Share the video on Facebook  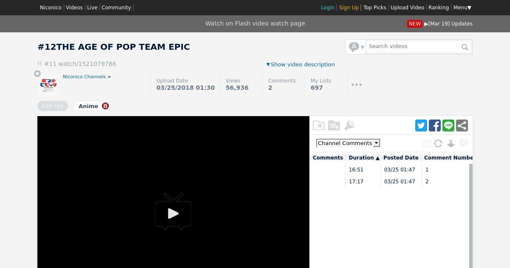(435, 125)
